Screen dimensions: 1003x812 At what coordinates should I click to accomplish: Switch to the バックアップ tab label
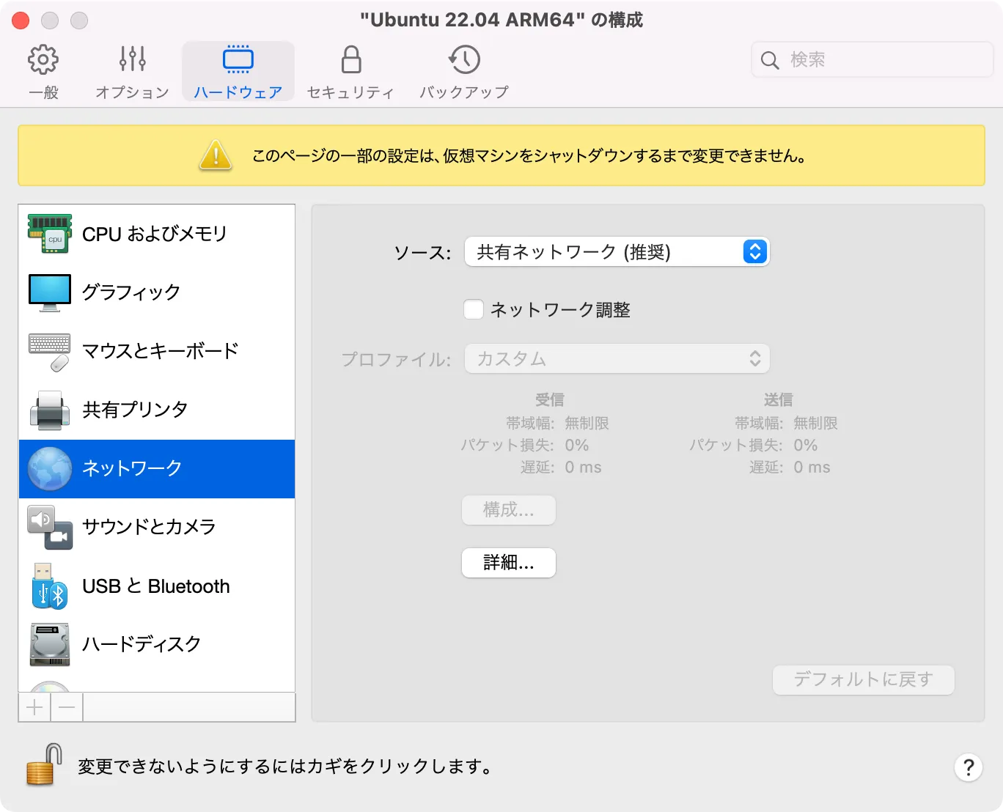(464, 92)
